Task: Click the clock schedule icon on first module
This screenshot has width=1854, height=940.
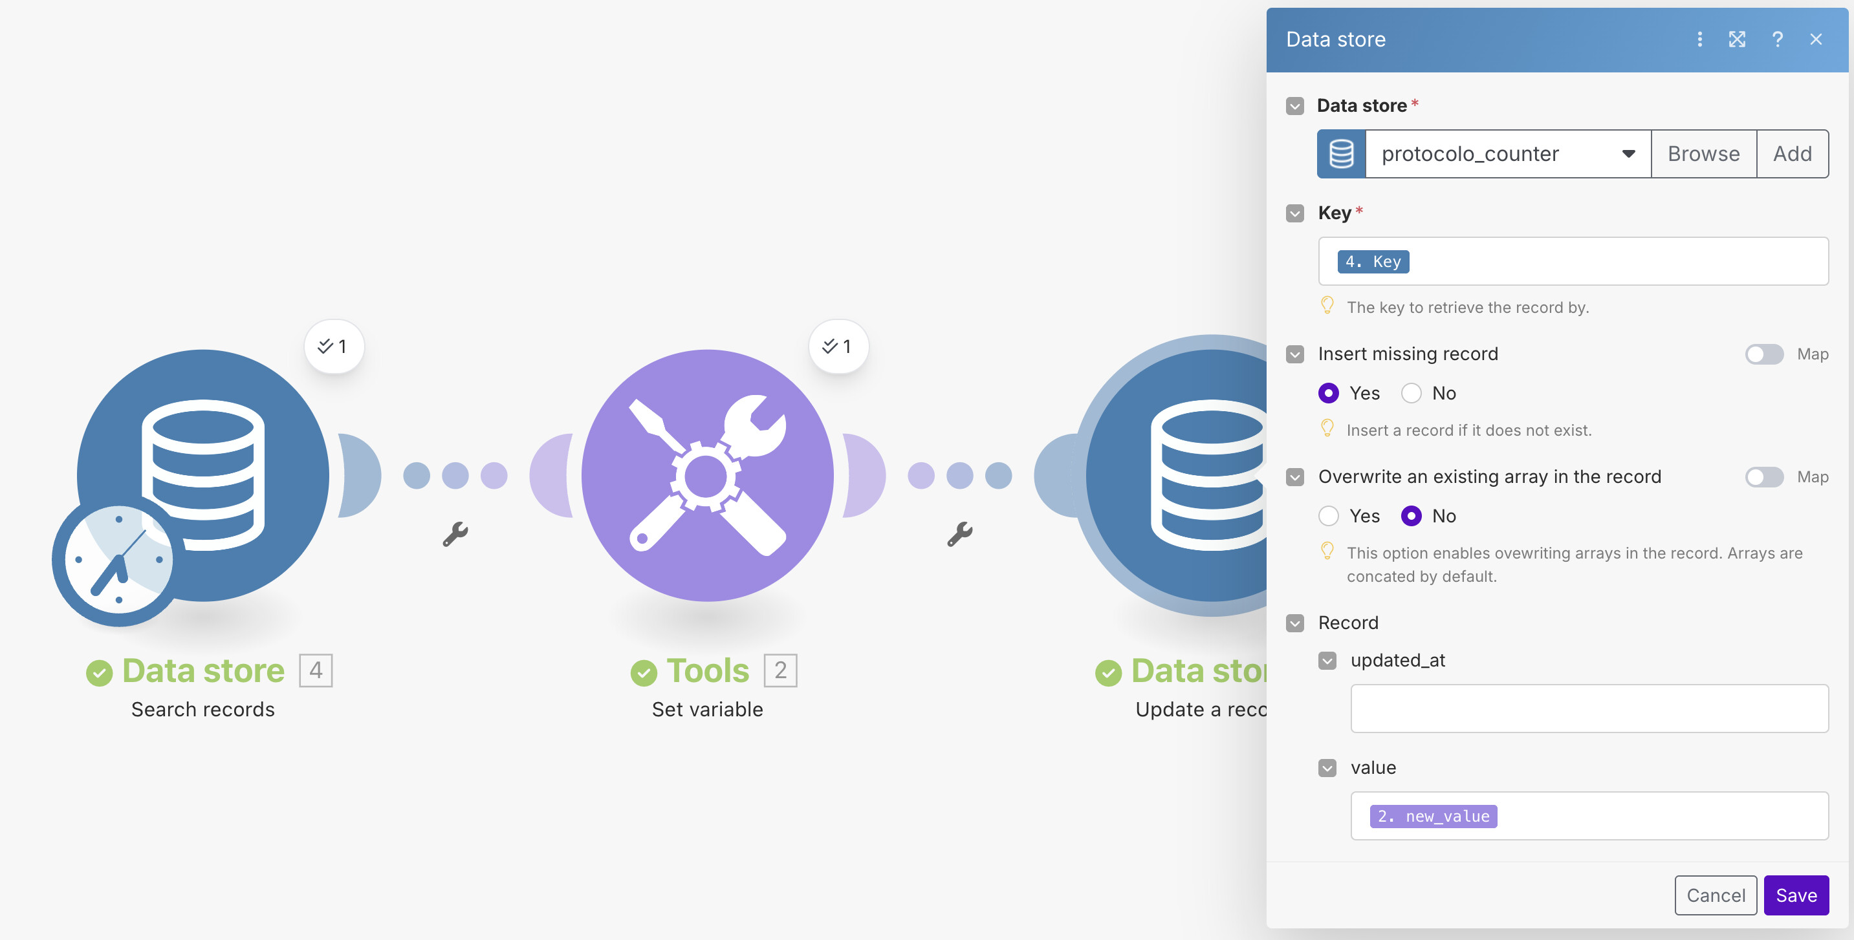Action: [x=118, y=561]
